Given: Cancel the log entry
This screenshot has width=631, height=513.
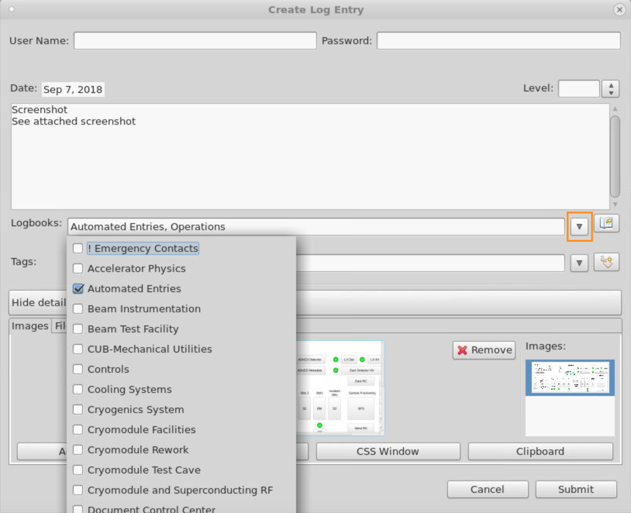Looking at the screenshot, I should [x=488, y=489].
